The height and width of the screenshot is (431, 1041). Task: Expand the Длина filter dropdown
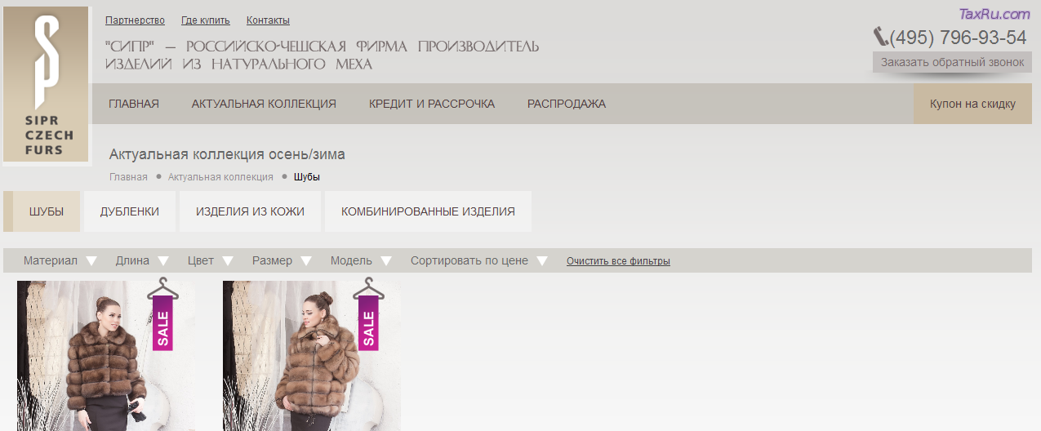(142, 260)
